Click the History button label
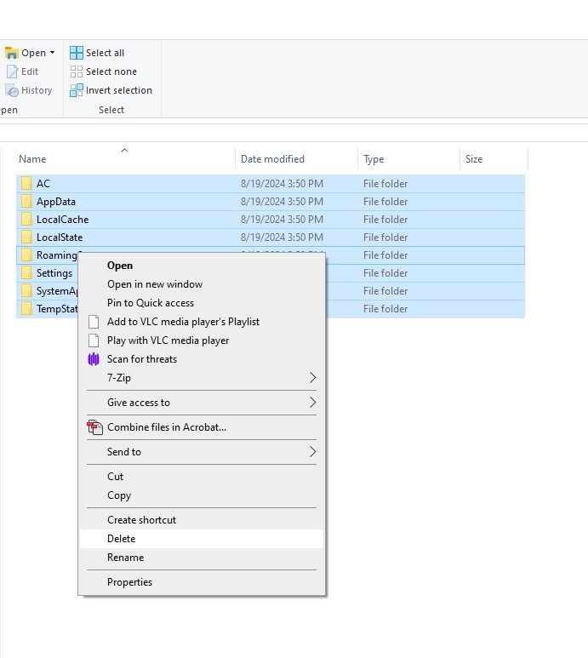The image size is (588, 658). click(x=37, y=90)
